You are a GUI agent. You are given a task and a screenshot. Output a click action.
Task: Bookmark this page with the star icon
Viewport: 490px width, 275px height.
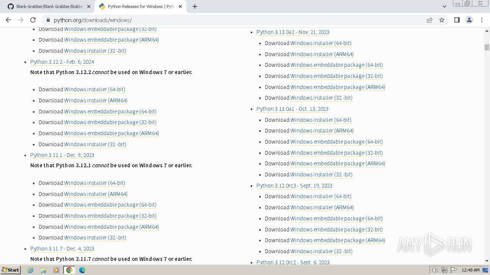coord(442,20)
